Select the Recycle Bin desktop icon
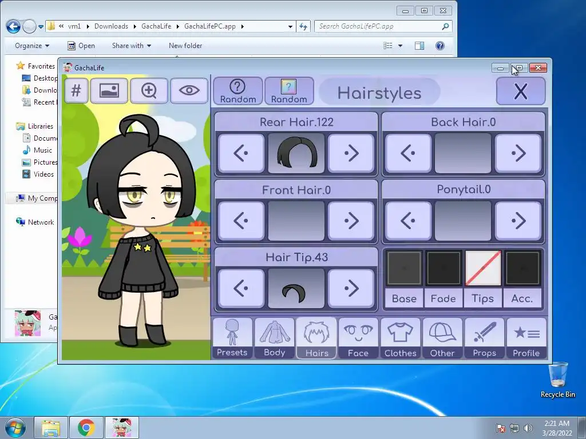The width and height of the screenshot is (586, 439). (558, 380)
